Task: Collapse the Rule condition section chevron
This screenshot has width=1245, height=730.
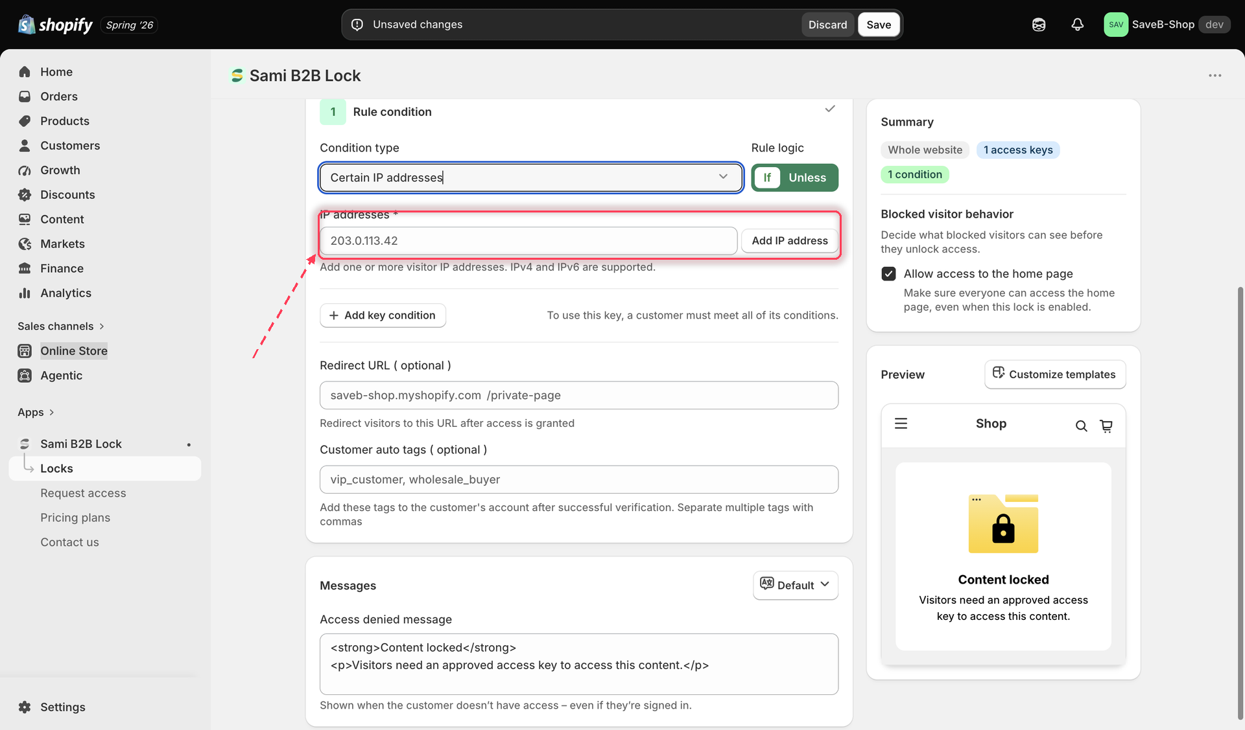Action: coord(829,109)
